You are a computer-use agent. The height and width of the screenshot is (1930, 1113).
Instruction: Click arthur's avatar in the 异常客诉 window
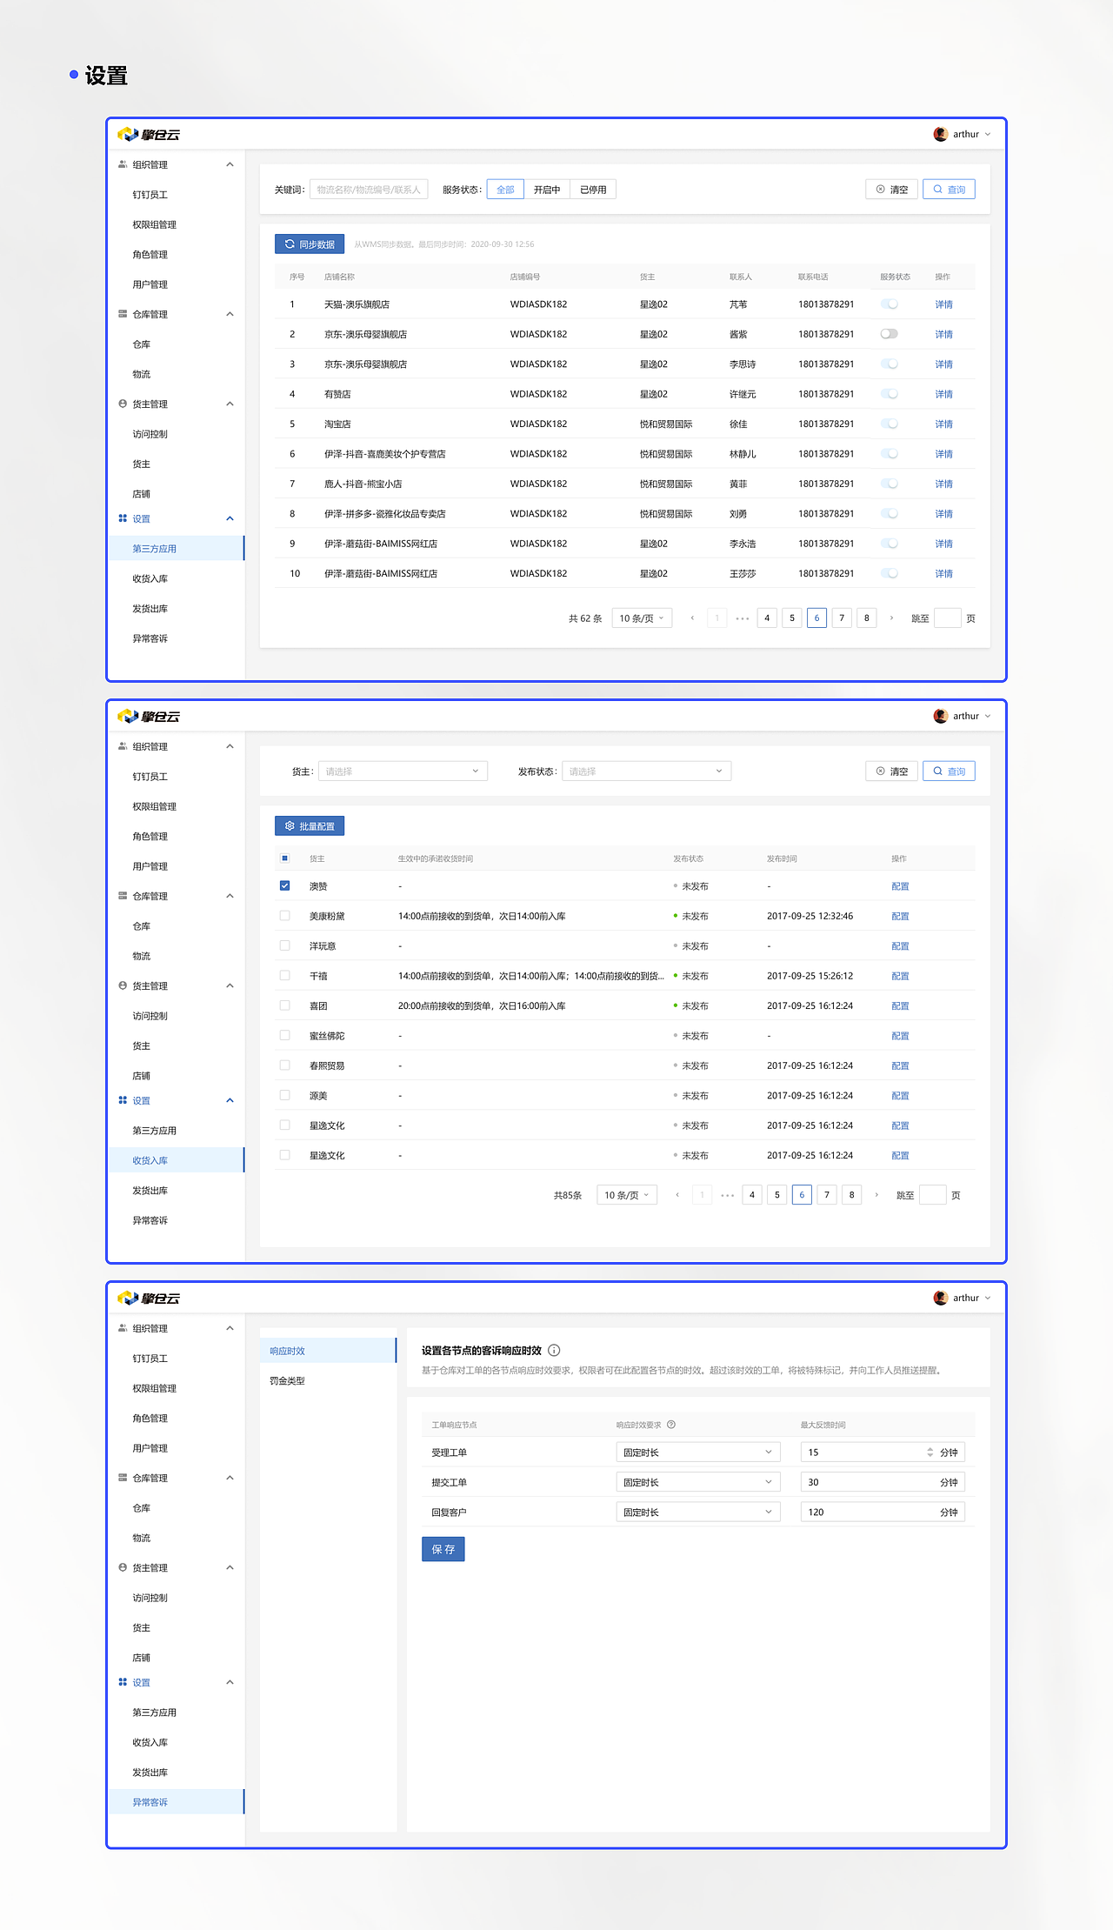coord(940,1298)
